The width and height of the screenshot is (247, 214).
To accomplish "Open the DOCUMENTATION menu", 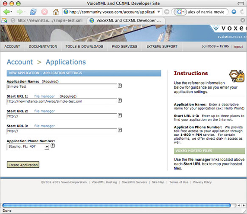I will coord(43,47).
